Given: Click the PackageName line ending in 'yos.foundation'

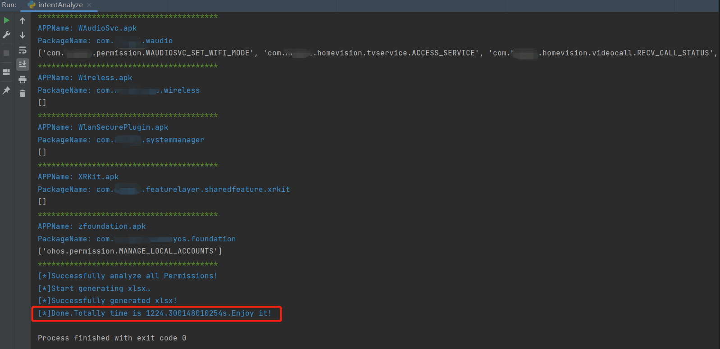Looking at the screenshot, I should pyautogui.click(x=137, y=239).
